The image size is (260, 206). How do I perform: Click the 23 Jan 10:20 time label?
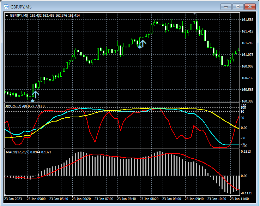pyautogui.click(x=217, y=199)
